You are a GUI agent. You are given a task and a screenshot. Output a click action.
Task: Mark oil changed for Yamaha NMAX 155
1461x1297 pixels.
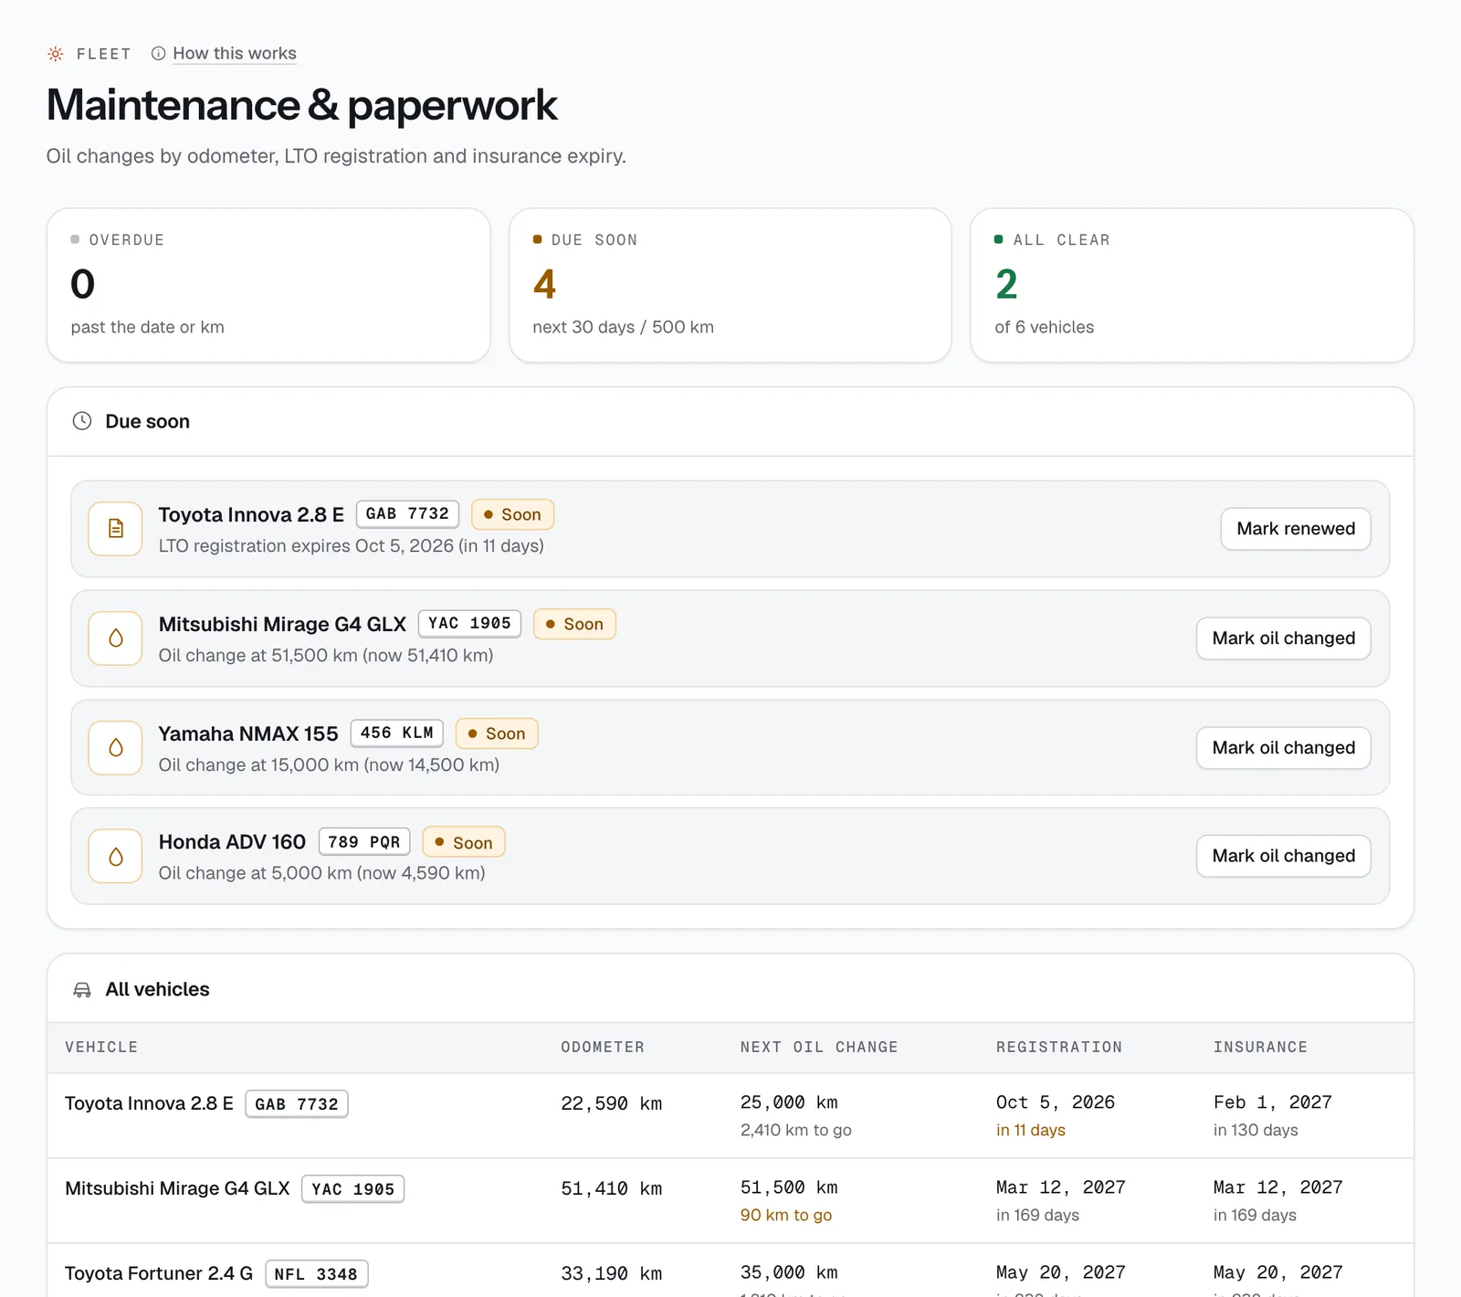1283,748
